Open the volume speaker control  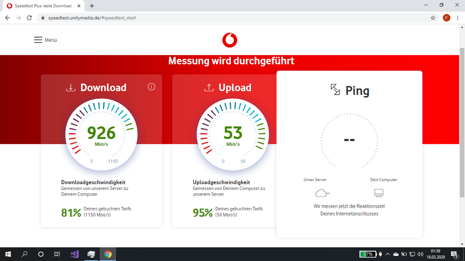coord(420,254)
